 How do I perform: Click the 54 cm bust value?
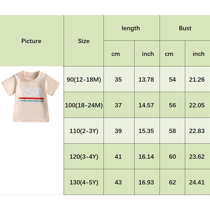(x=172, y=80)
